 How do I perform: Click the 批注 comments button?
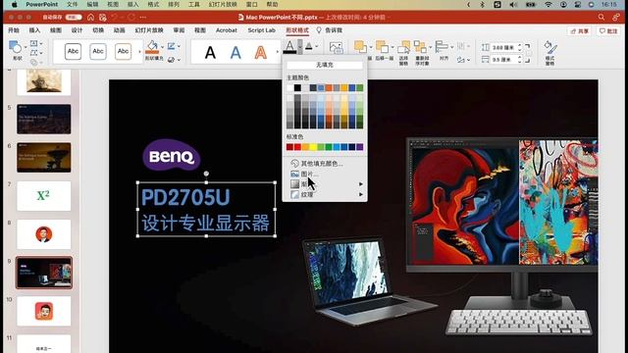[608, 30]
